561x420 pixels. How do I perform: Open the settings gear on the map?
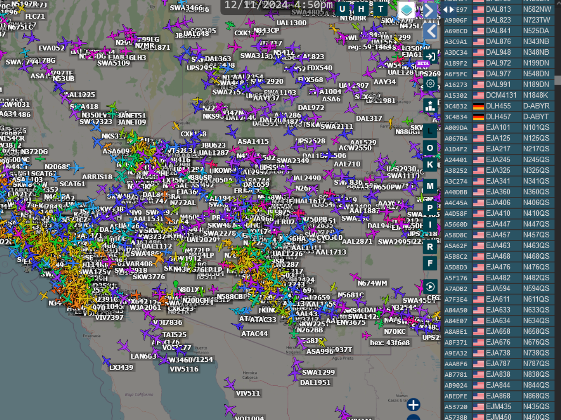point(430,84)
